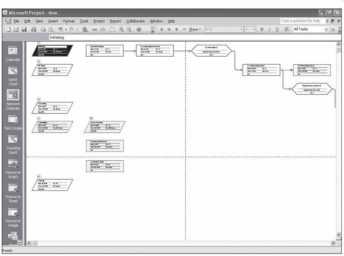Screen dimensions: 344x256
Task: Select the Project plans approved hexagon milestone
Action: (x=312, y=89)
